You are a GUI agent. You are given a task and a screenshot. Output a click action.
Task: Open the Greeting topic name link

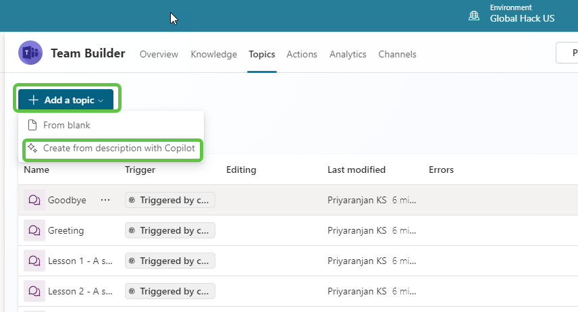tap(66, 230)
